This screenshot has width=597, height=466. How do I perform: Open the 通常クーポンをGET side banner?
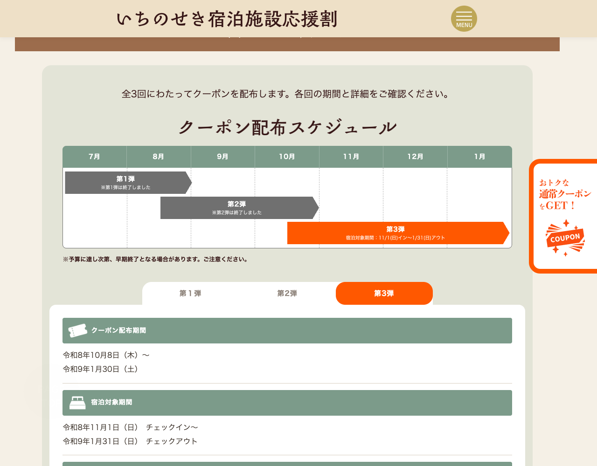[x=563, y=216]
